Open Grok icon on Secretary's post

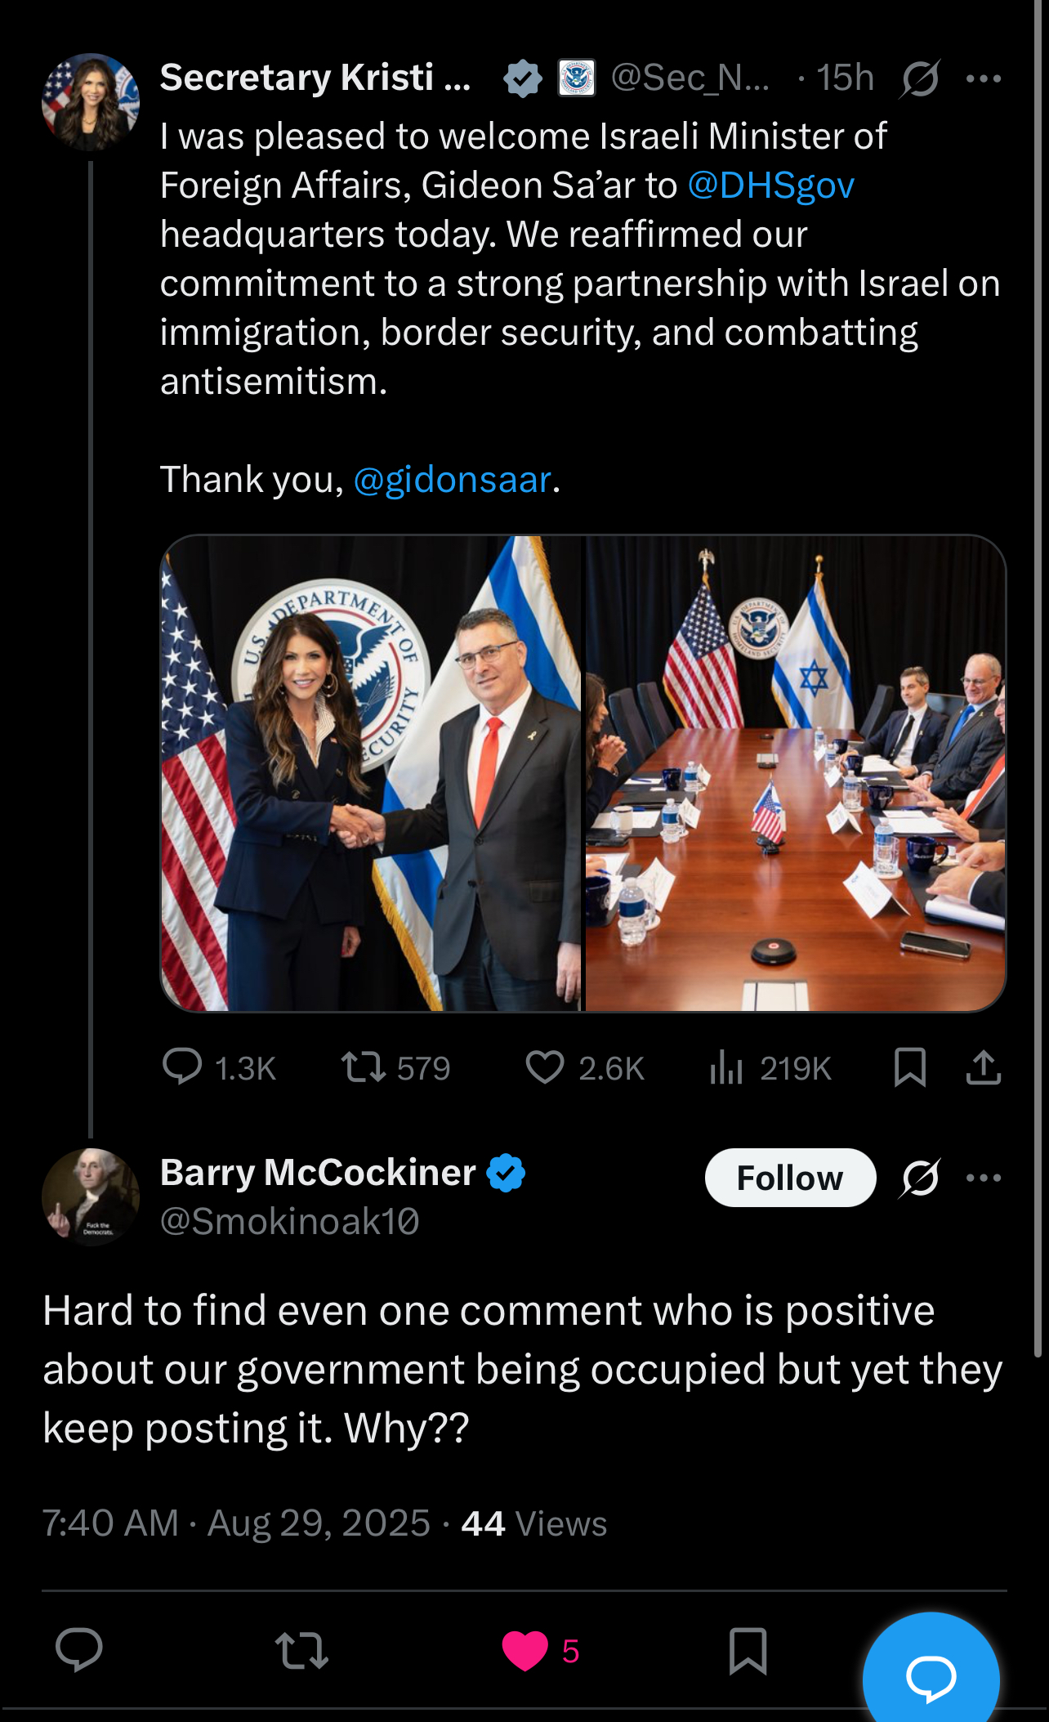pos(921,78)
